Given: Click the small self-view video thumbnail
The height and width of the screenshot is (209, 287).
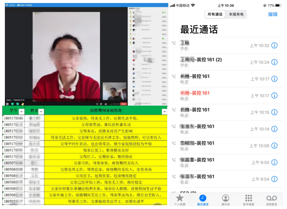Looking at the screenshot, I should [x=114, y=91].
